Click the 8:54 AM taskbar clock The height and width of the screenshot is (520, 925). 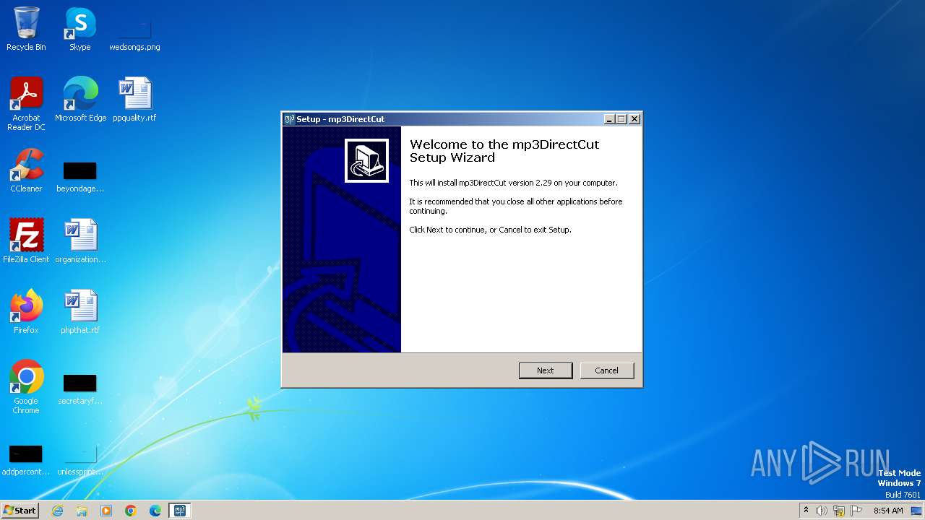click(888, 511)
